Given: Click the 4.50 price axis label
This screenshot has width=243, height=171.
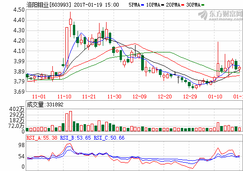Looking at the screenshot, I should click(x=19, y=10).
